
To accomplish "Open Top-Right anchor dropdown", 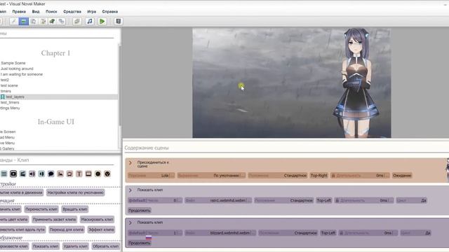I will 319,176.
